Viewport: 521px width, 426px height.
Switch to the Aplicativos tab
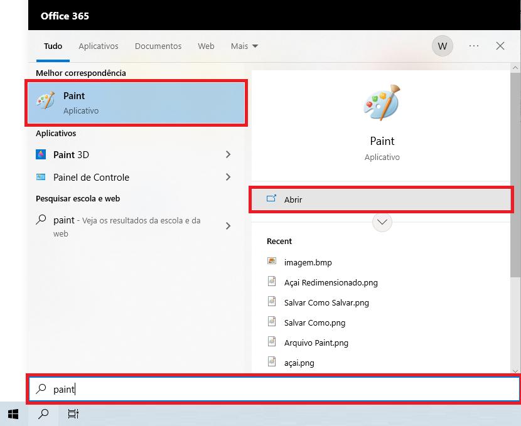[x=99, y=46]
